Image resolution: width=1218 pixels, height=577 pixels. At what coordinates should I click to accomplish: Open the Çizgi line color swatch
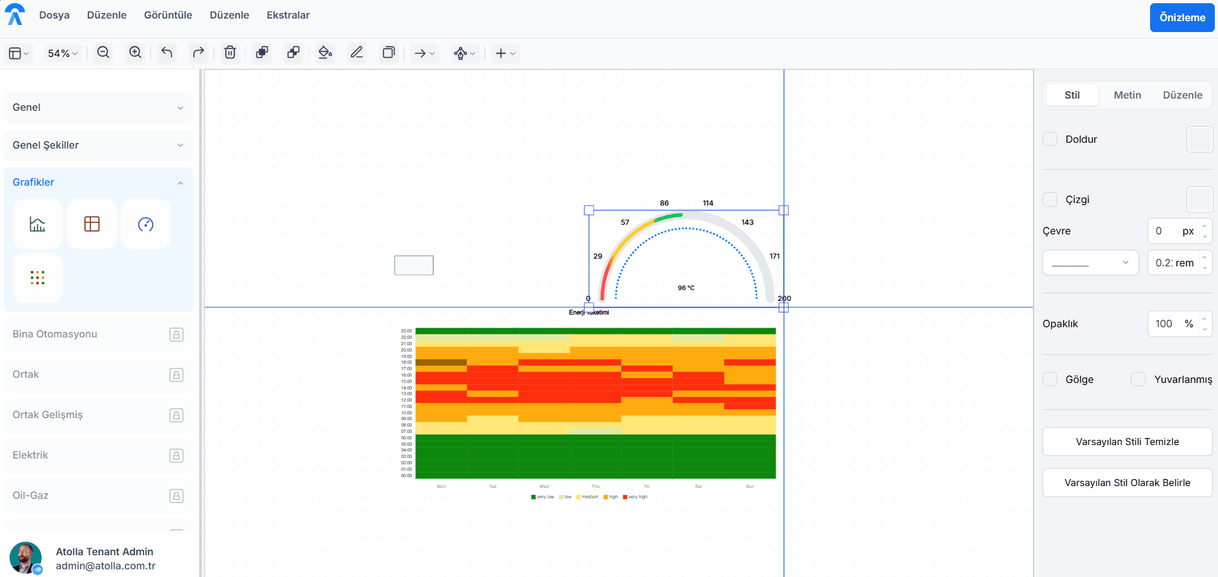tap(1199, 199)
